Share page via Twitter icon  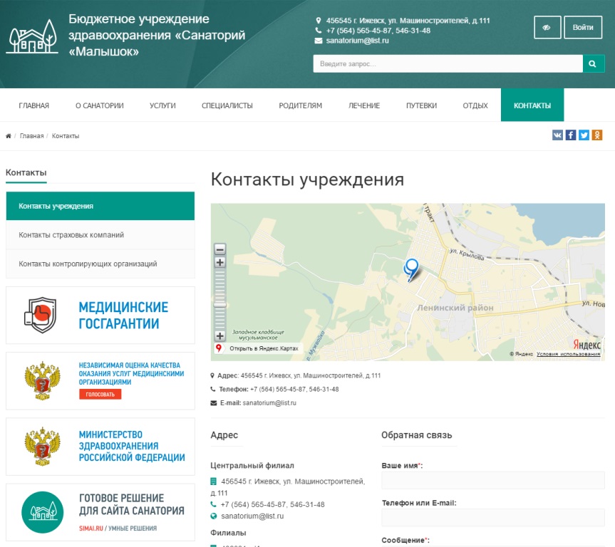click(x=584, y=135)
